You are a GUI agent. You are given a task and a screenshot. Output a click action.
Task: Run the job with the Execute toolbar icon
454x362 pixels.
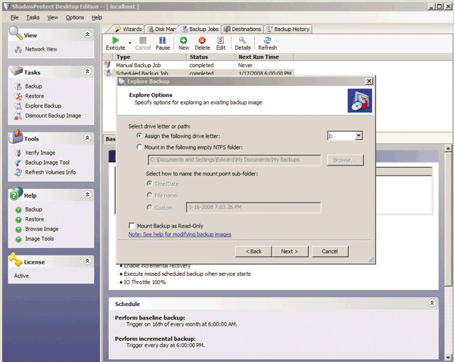pos(115,43)
